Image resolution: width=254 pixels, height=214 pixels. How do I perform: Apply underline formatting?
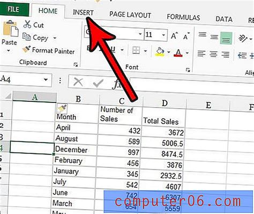click(x=113, y=49)
